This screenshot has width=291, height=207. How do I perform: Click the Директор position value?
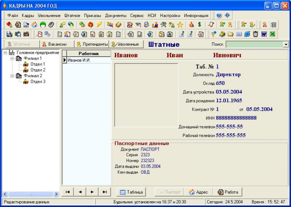click(x=228, y=75)
